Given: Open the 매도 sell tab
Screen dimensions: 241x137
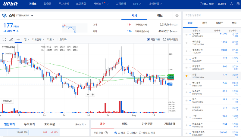Looking at the screenshot, I should (x=125, y=124).
